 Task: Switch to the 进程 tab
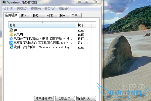25,15
